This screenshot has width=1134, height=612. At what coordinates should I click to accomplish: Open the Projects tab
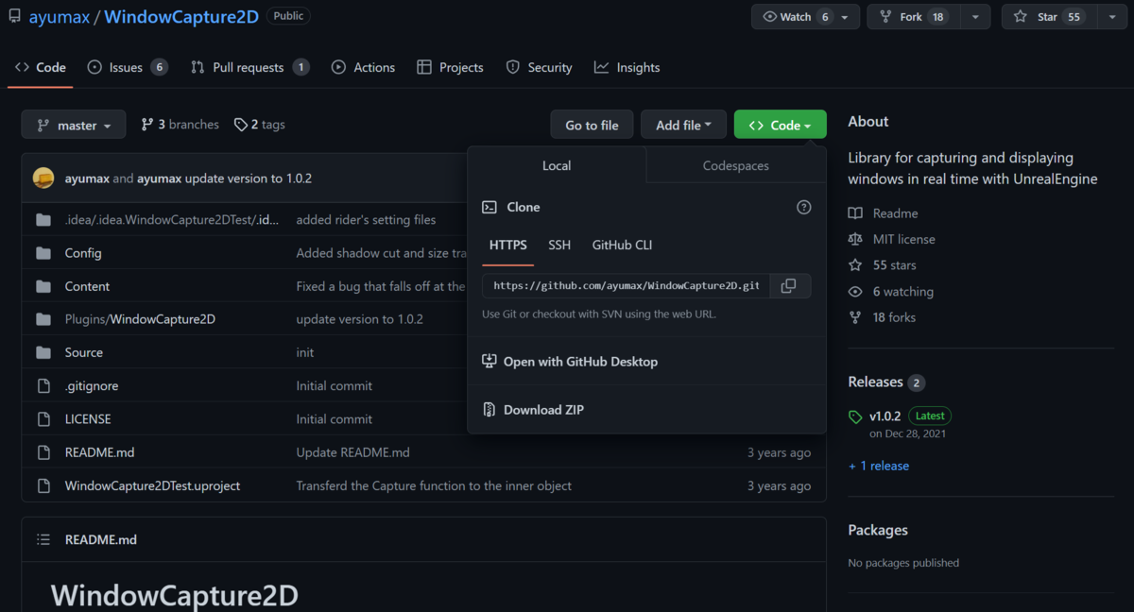point(449,67)
